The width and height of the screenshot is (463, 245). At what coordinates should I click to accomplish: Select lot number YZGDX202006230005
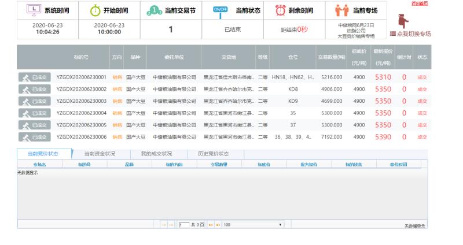click(82, 125)
